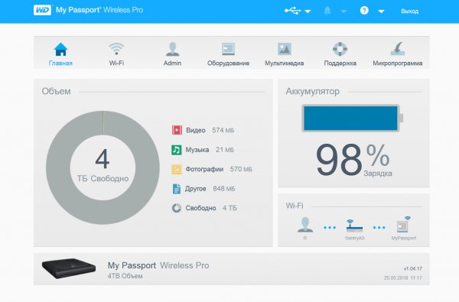This screenshot has height=302, width=459.
Task: Open the Wi-Fi settings icon
Action: [116, 49]
